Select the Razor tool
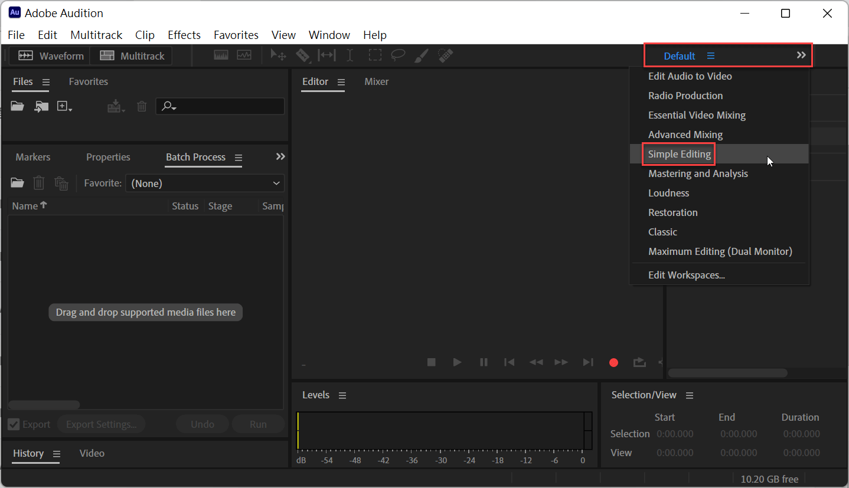 click(302, 55)
